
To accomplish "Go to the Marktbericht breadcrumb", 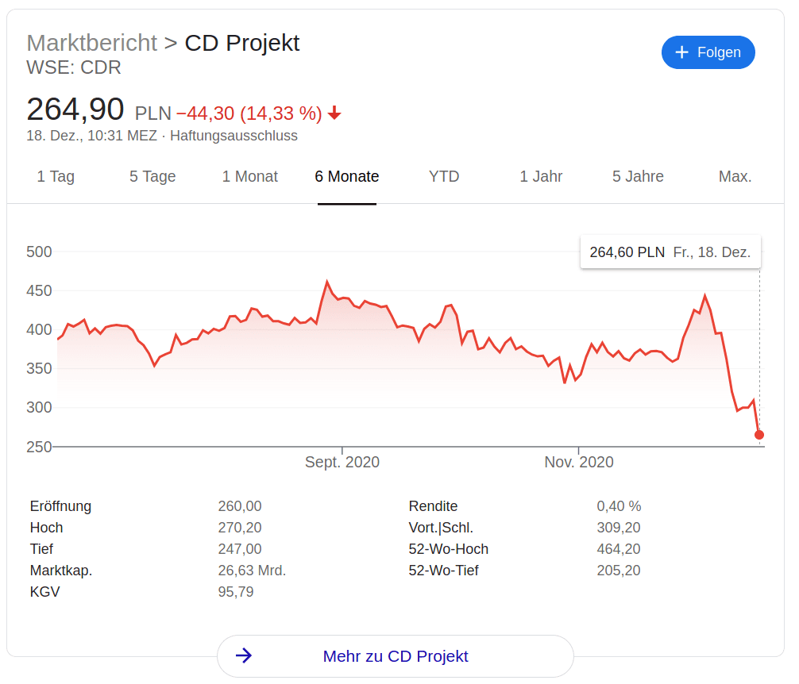I will tap(91, 43).
